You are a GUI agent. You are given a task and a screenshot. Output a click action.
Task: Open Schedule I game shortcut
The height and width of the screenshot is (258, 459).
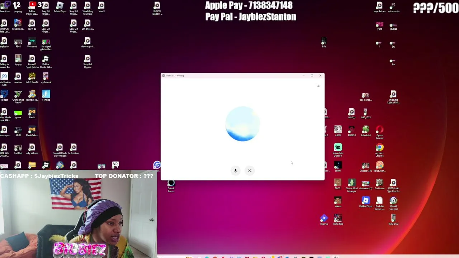pyautogui.click(x=365, y=131)
